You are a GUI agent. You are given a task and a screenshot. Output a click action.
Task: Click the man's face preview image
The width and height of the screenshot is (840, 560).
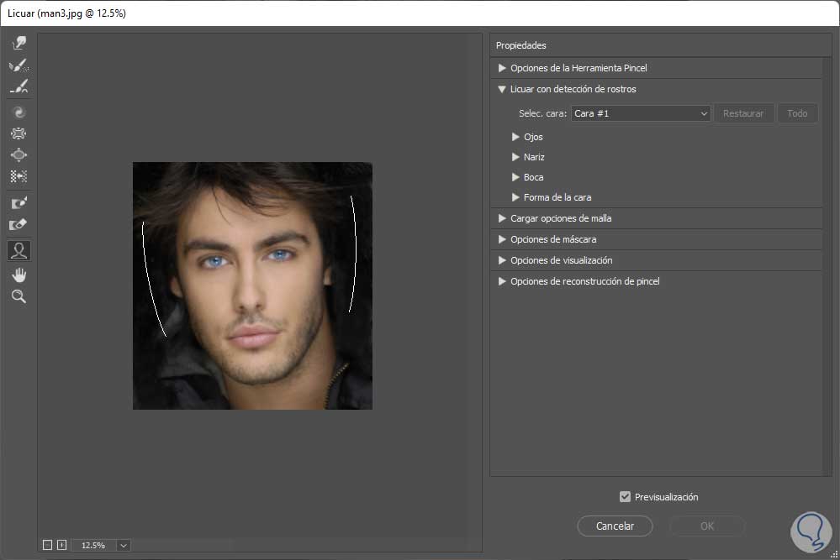[252, 285]
